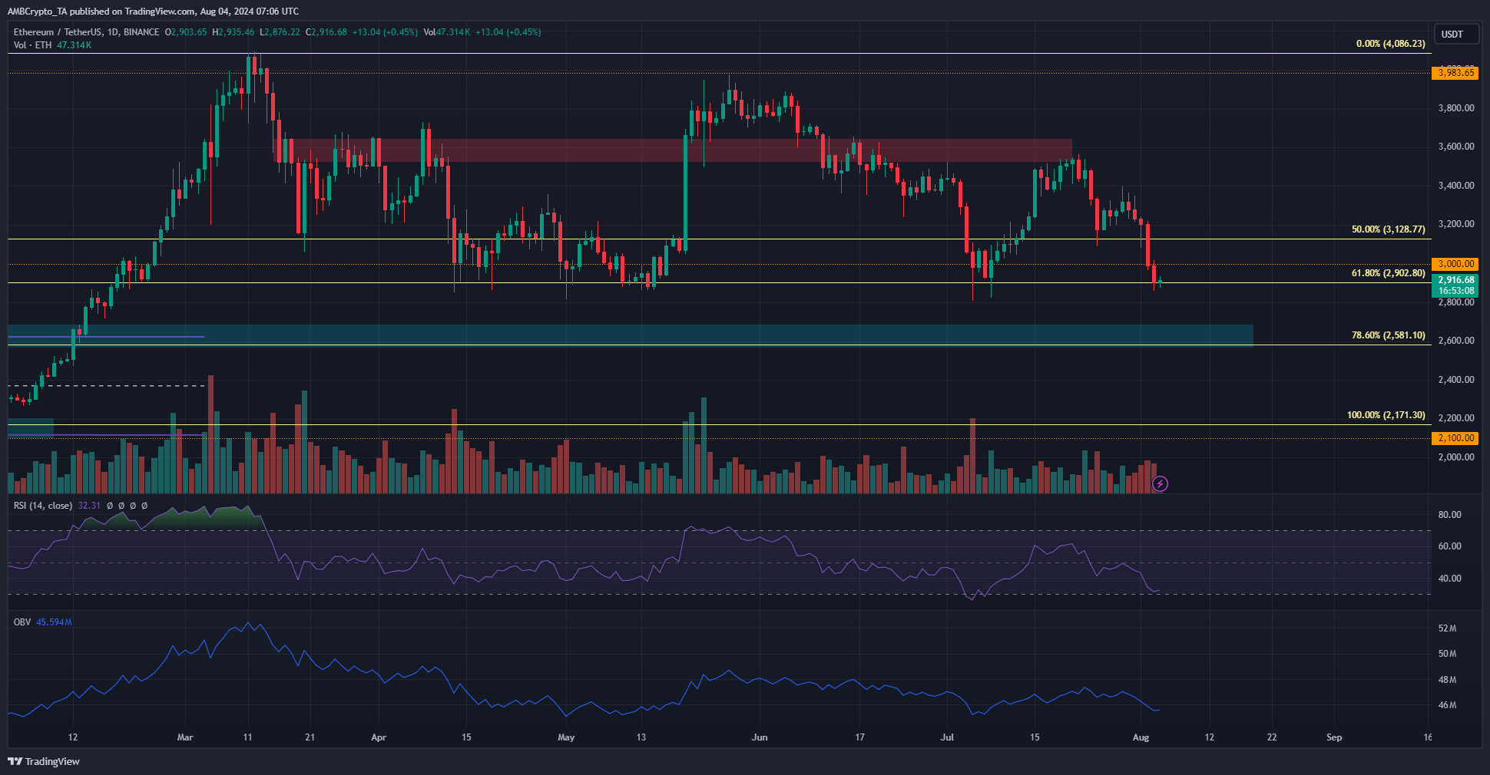
Task: Select the RSI (14, close) indicator legend
Action: point(43,506)
